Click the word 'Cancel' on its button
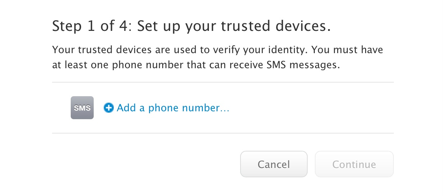Image resolution: width=443 pixels, height=196 pixels. [274, 164]
